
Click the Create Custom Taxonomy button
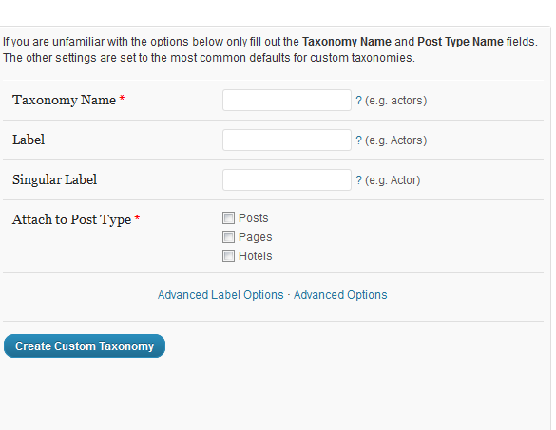coord(85,346)
